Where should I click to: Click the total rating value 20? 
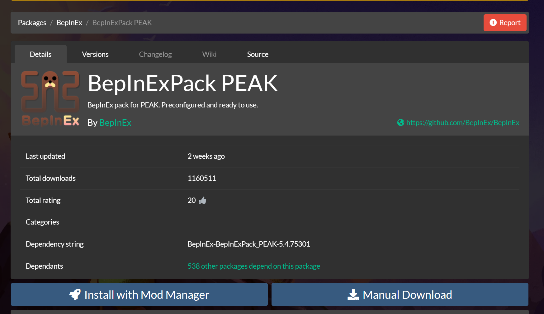[192, 200]
